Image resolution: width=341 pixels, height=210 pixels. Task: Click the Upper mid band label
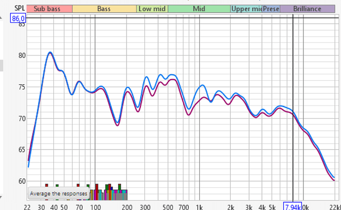click(246, 9)
